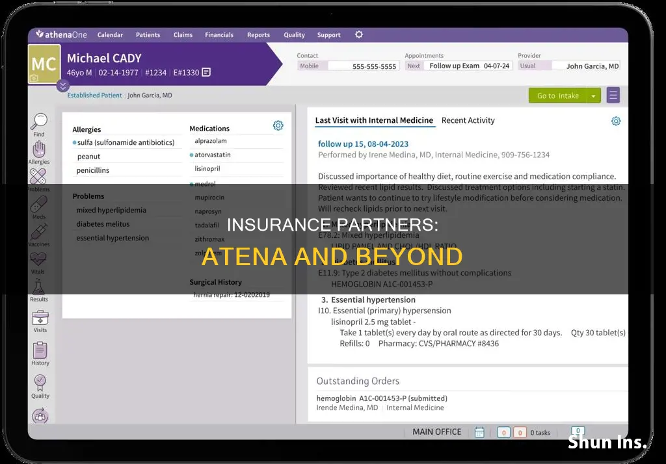Open hemoglobin A1C-001453-P outstanding order

382,398
